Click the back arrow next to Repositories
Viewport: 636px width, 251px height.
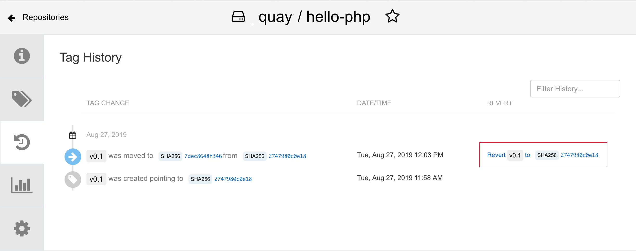[11, 17]
